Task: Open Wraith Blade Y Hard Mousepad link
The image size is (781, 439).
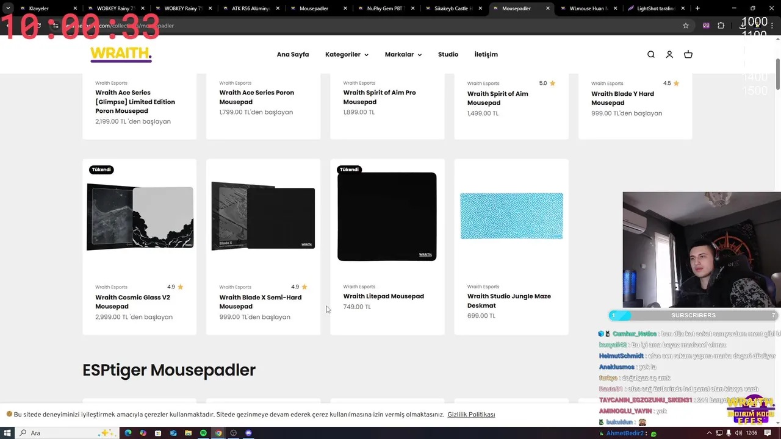Action: pyautogui.click(x=622, y=98)
